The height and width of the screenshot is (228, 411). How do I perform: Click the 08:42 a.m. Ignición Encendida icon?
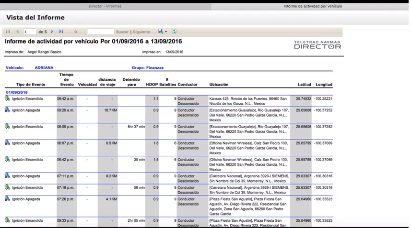(8, 98)
